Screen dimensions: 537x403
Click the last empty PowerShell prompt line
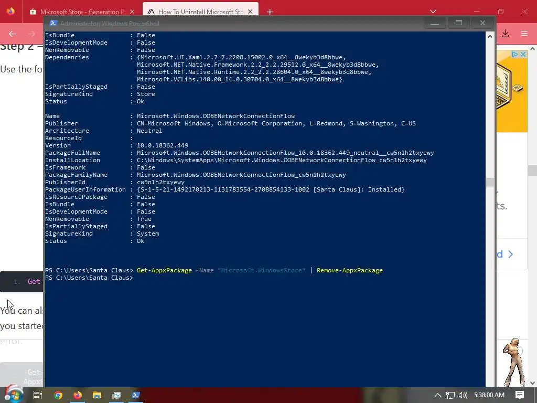click(89, 278)
